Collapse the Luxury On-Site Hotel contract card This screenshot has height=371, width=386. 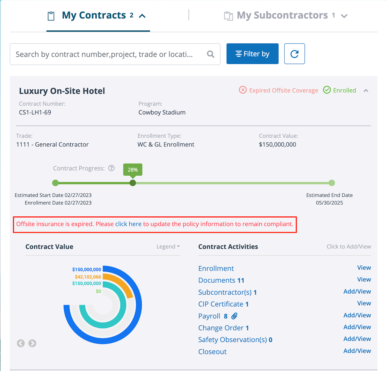(x=366, y=91)
